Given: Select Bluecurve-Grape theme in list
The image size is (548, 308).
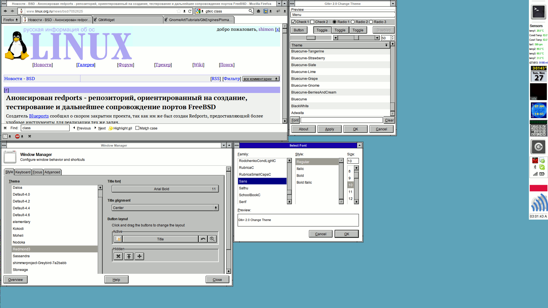Looking at the screenshot, I should click(340, 79).
